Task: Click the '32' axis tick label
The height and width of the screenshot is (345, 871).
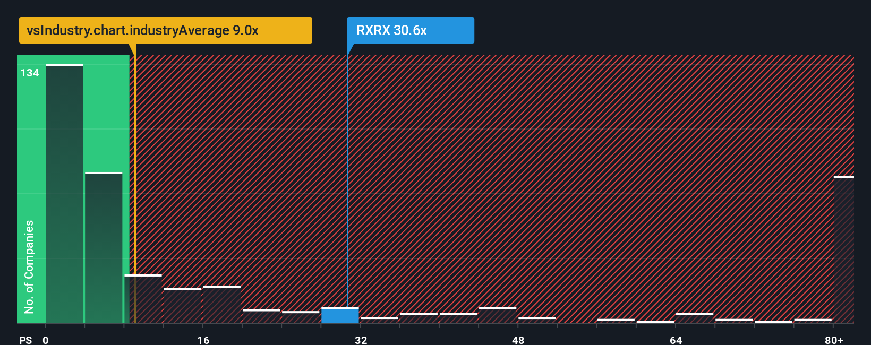Action: coord(361,340)
